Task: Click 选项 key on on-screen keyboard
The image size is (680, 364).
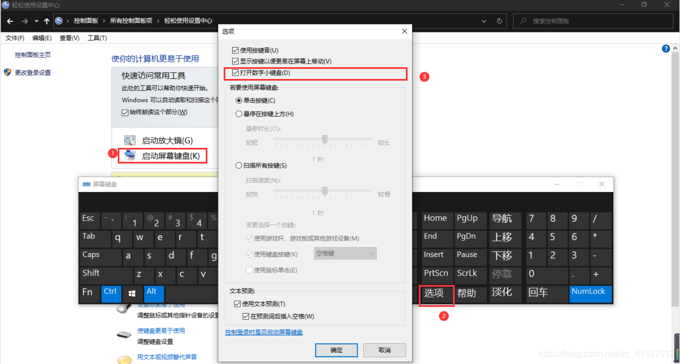Action: pyautogui.click(x=436, y=294)
